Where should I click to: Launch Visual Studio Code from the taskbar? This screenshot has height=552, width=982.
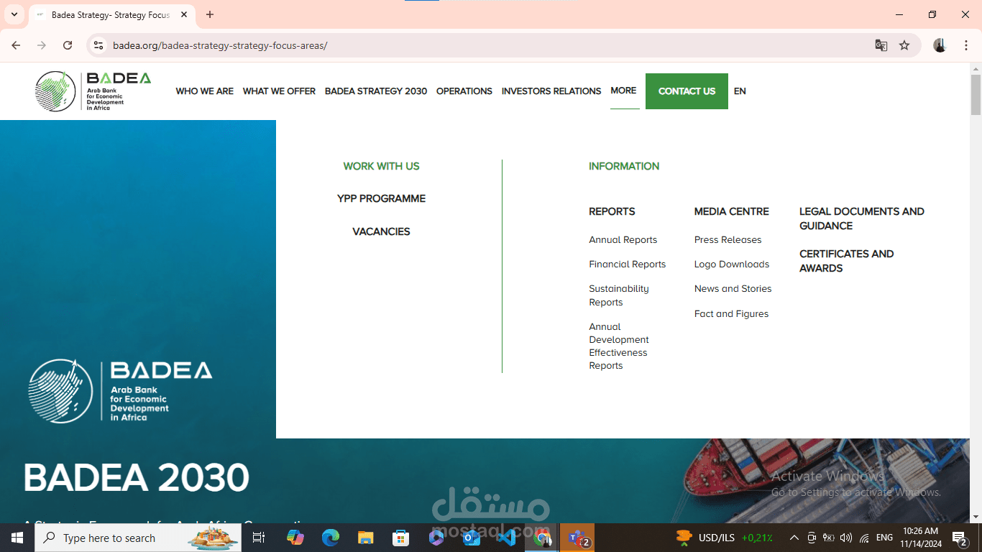point(507,538)
